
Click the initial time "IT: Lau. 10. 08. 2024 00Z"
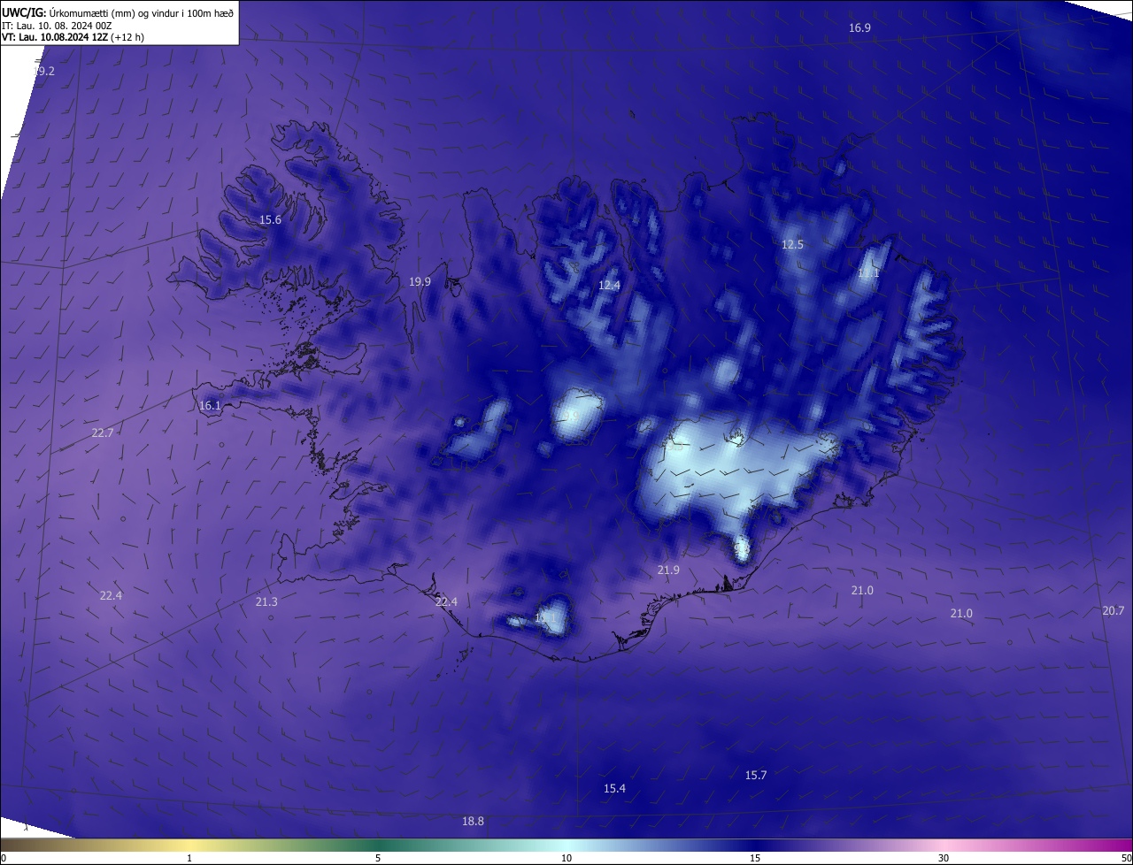click(x=56, y=26)
